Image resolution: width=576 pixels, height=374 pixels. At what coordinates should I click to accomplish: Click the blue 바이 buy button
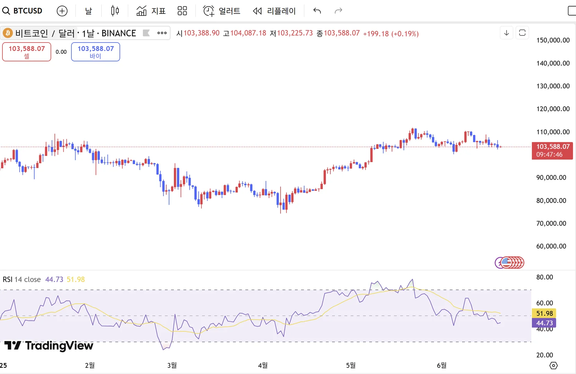pos(96,52)
